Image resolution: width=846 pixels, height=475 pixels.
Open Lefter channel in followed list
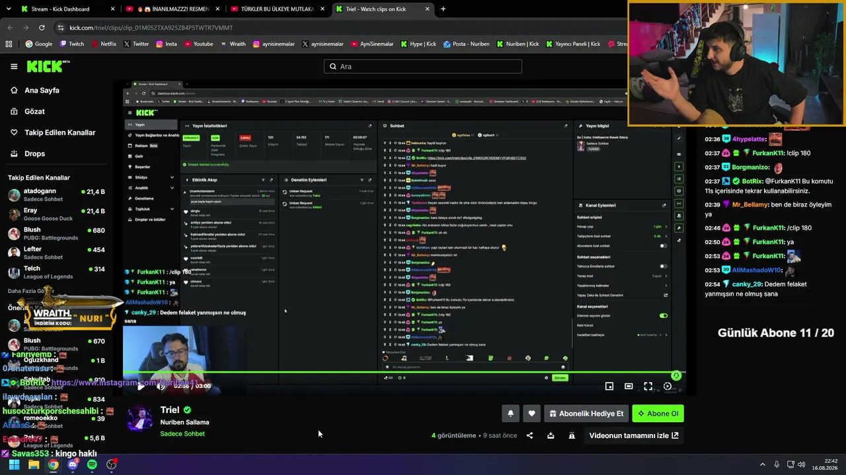(x=56, y=253)
